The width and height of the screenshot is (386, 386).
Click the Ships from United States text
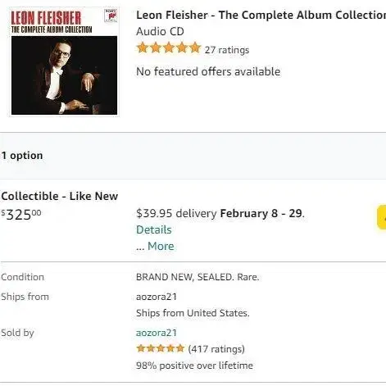coord(193,313)
